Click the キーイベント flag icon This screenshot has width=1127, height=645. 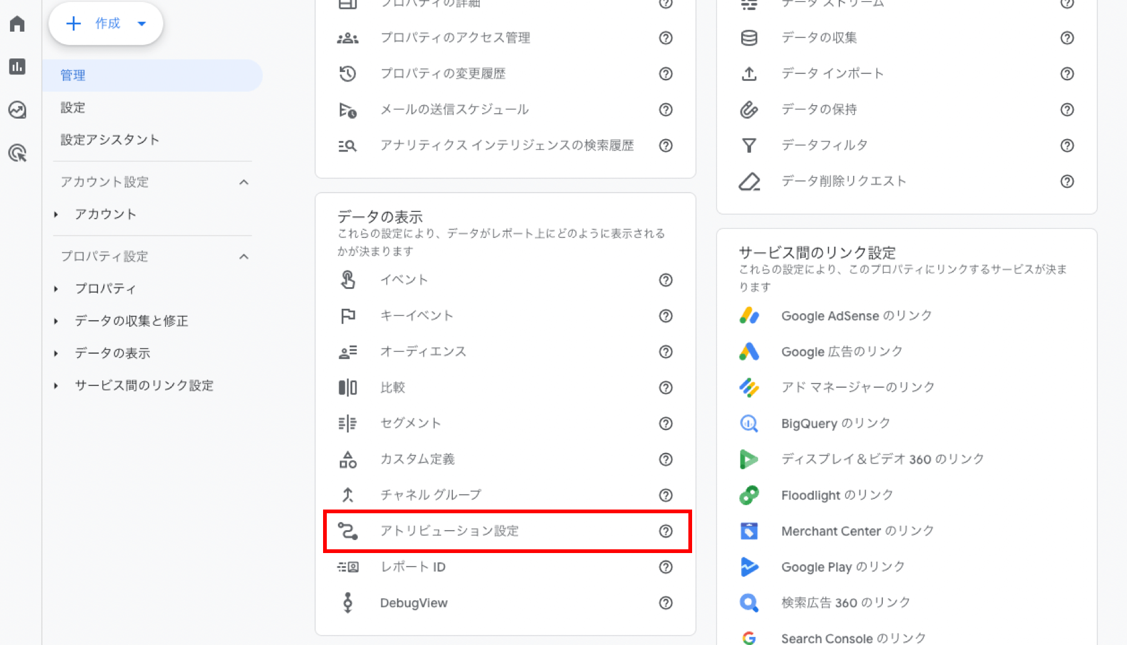coord(348,316)
